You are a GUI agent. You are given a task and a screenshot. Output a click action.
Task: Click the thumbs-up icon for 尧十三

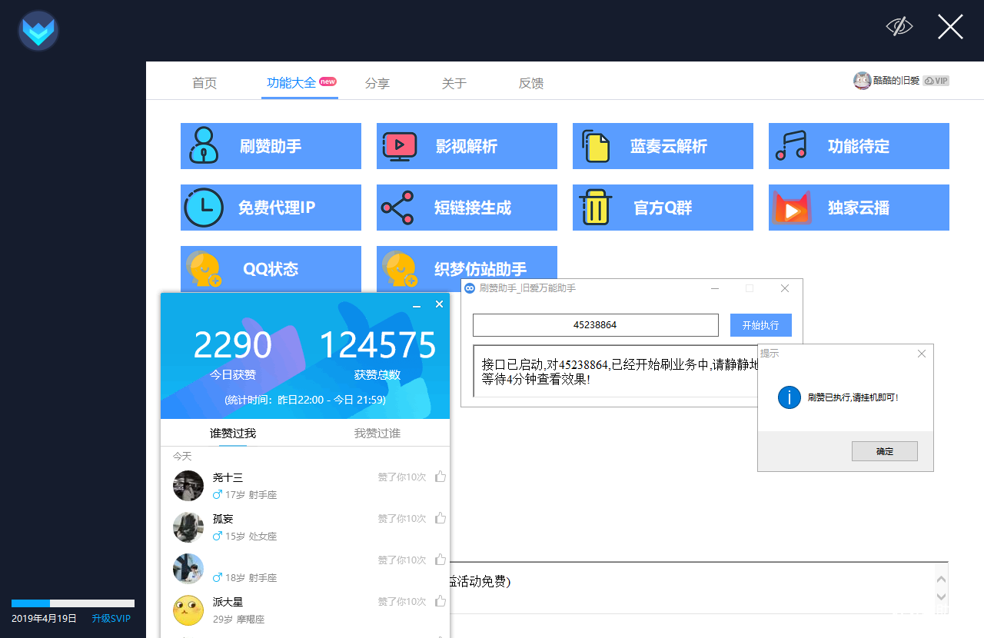click(x=440, y=477)
